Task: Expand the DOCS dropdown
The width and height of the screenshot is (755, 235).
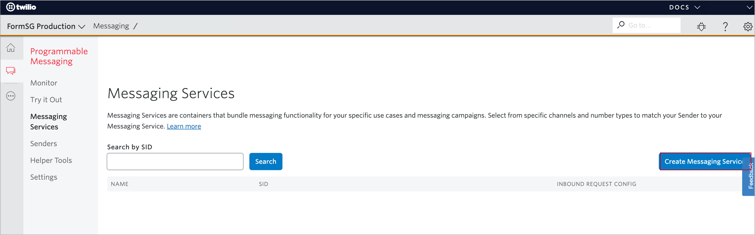Action: click(x=685, y=7)
